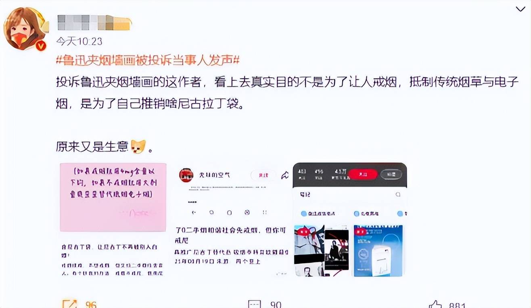531x308 pixels.
Task: Click the repost icon with 96
Action: coord(70,304)
